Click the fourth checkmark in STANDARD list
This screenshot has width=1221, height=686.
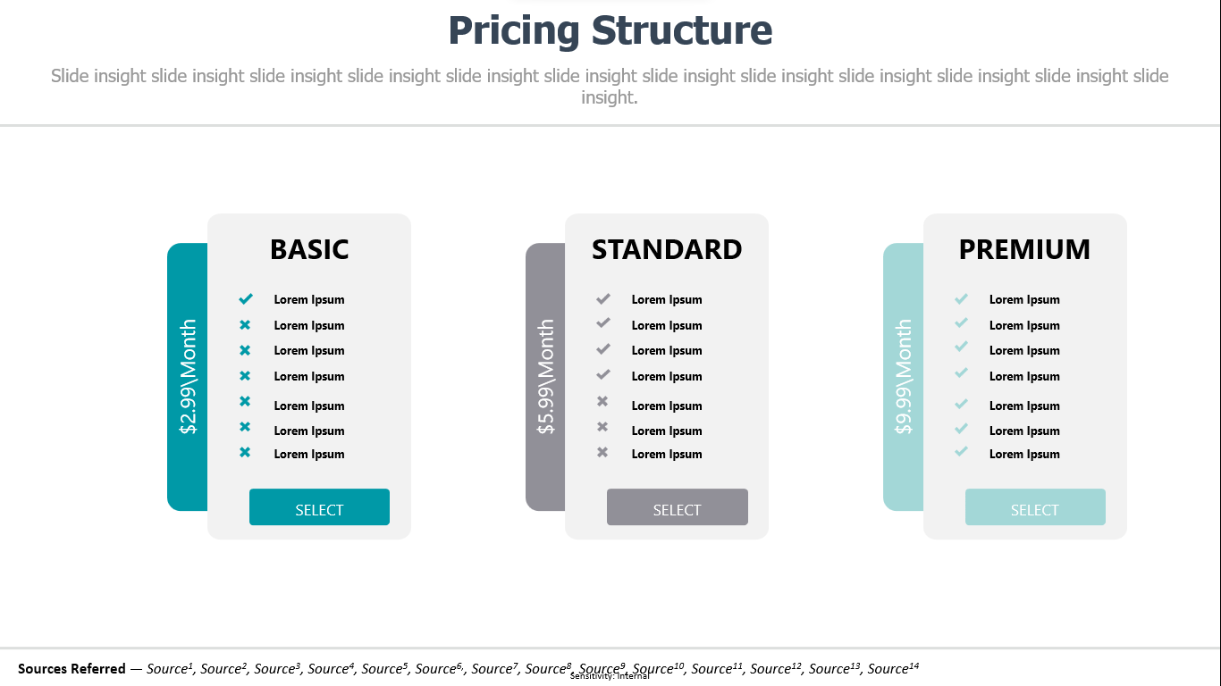pos(603,374)
